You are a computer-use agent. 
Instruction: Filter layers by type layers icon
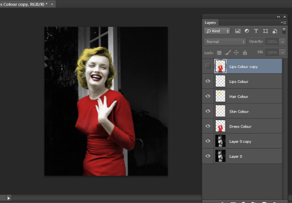(x=256, y=31)
